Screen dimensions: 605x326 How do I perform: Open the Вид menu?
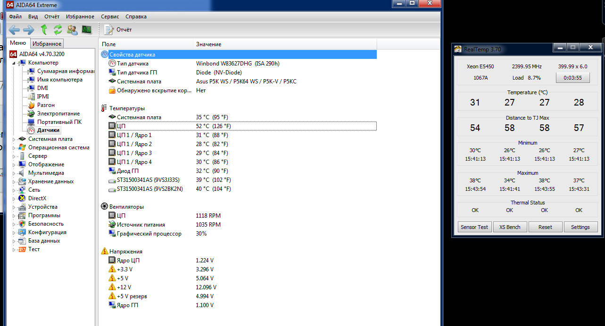(x=33, y=16)
